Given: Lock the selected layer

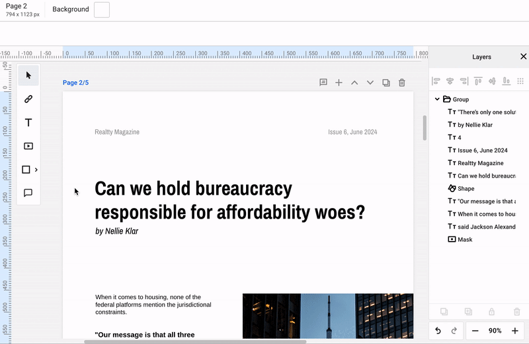Looking at the screenshot, I should 492,312.
